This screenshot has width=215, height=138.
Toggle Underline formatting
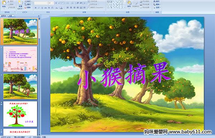click(x=42, y=8)
